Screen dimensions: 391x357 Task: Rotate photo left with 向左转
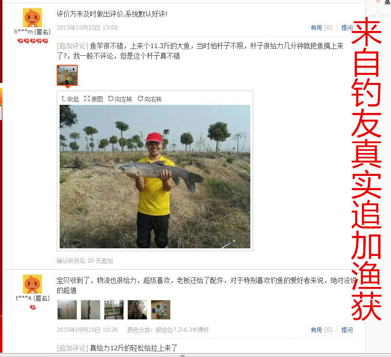[120, 99]
